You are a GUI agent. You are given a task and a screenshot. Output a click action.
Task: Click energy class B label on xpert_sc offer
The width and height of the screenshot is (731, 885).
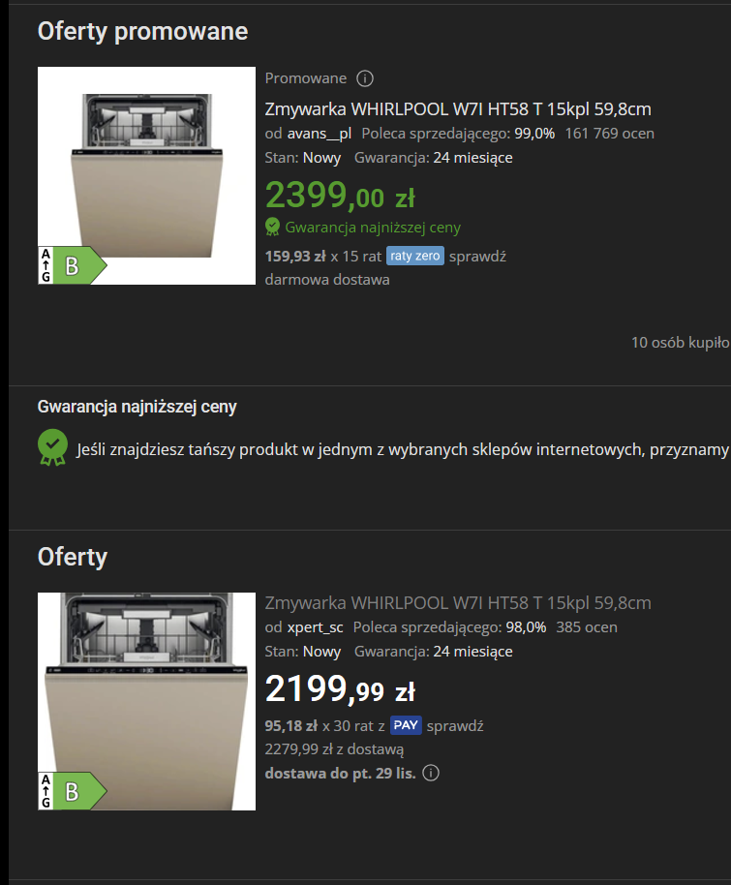pos(73,791)
